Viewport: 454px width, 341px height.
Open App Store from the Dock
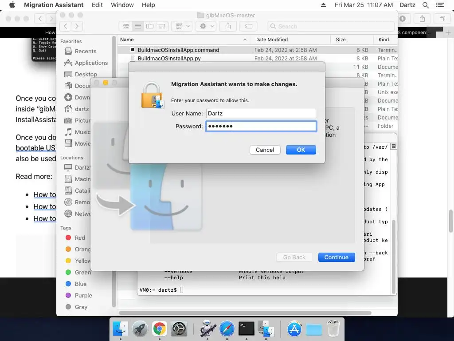click(294, 329)
